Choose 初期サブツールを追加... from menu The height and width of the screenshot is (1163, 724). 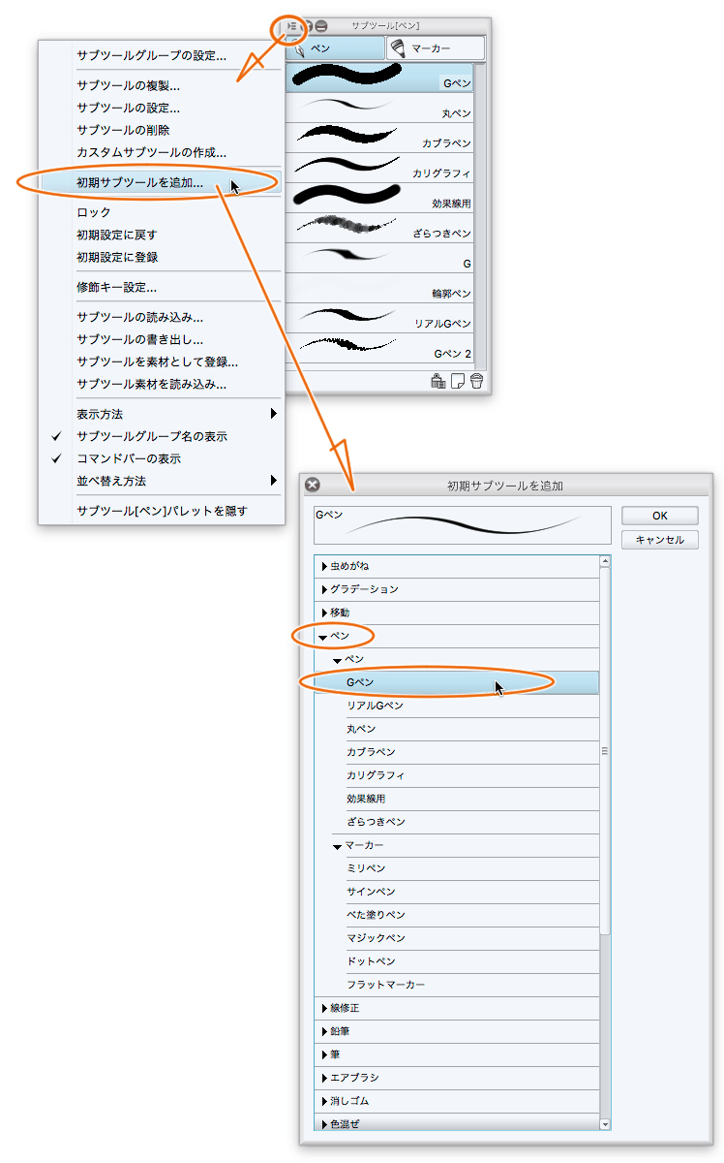139,182
